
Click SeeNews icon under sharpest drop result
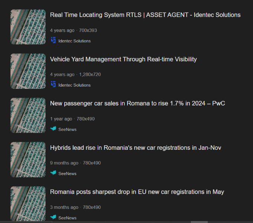tap(53, 217)
